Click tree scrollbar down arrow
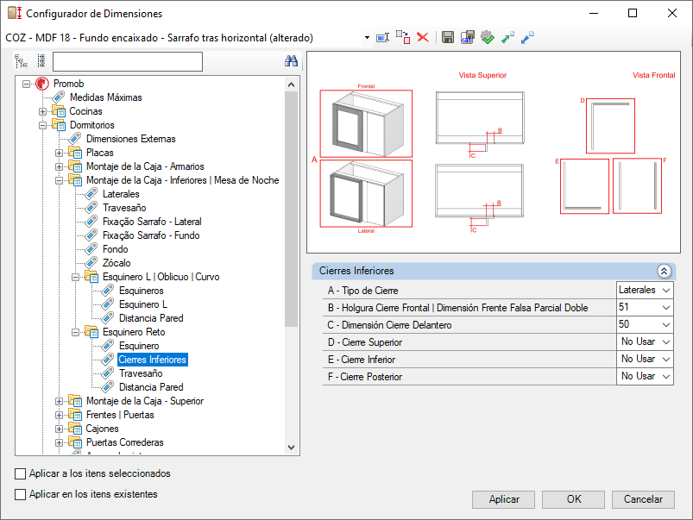This screenshot has height=520, width=693. pyautogui.click(x=291, y=447)
